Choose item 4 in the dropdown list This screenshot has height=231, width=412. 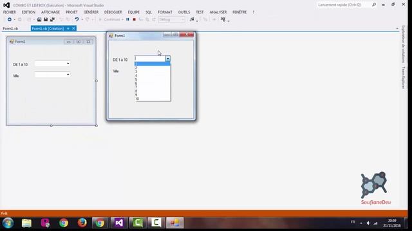[x=153, y=76]
